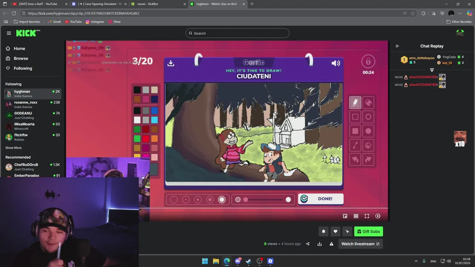This screenshot has width=475, height=267.
Task: Open the Other favorites folder
Action: 459,22
